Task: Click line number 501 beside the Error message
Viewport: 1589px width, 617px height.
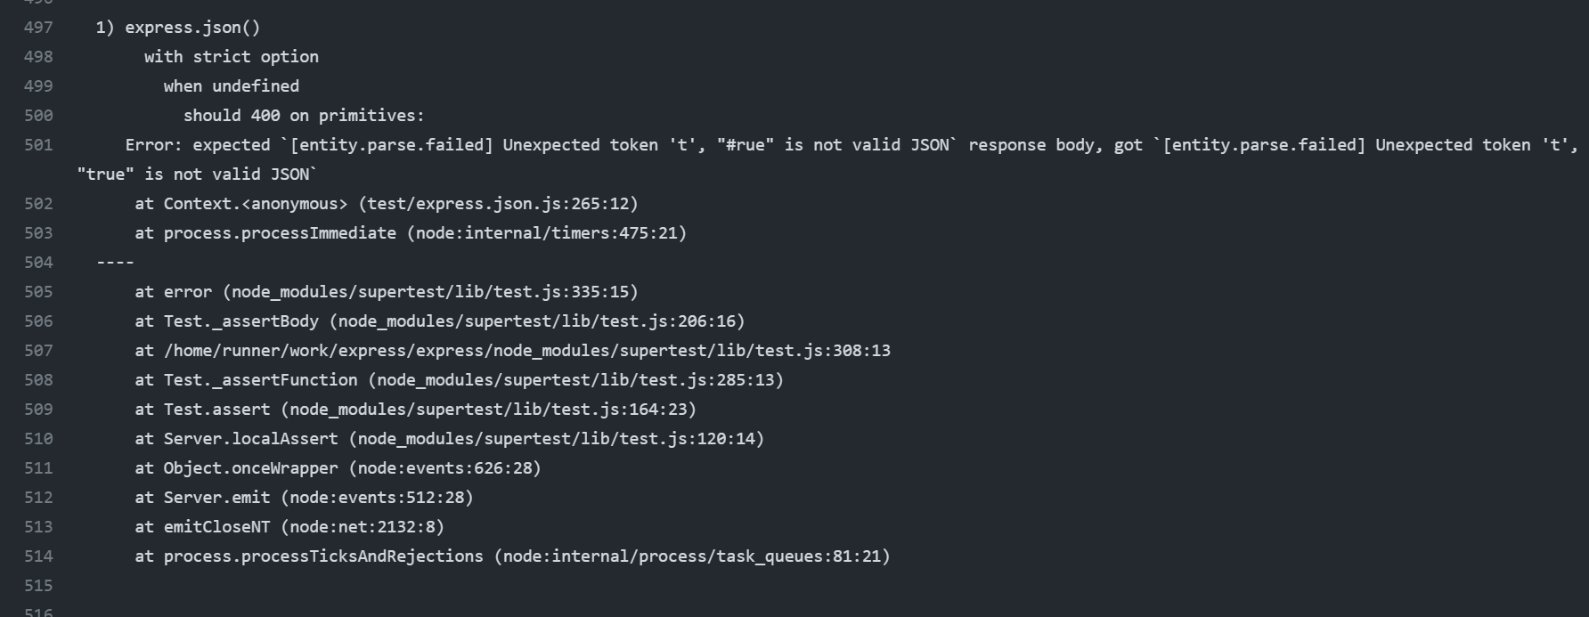Action: click(x=38, y=145)
